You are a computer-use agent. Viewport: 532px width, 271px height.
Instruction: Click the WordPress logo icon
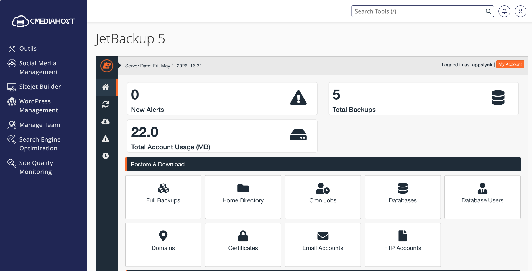click(12, 102)
